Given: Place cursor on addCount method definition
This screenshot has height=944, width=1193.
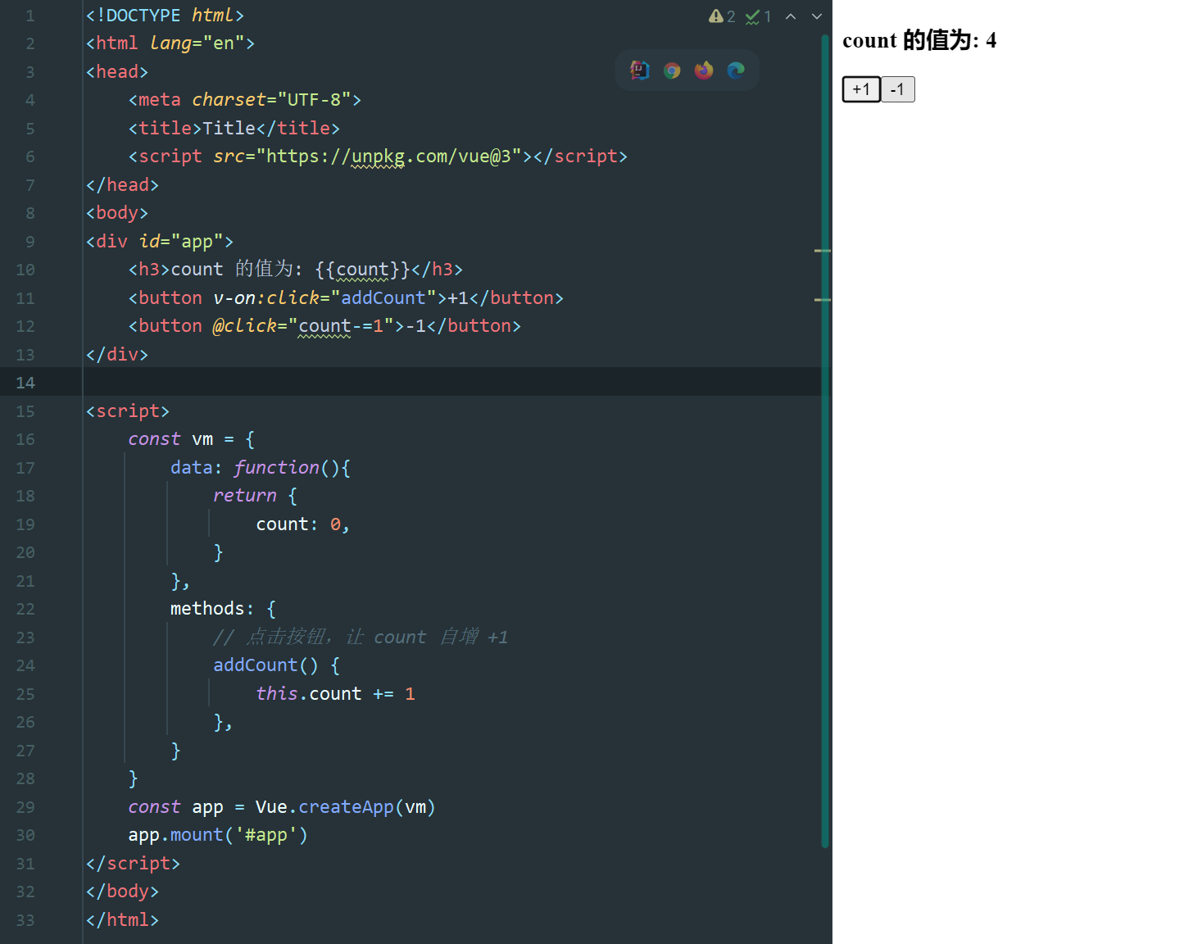Looking at the screenshot, I should click(x=255, y=665).
